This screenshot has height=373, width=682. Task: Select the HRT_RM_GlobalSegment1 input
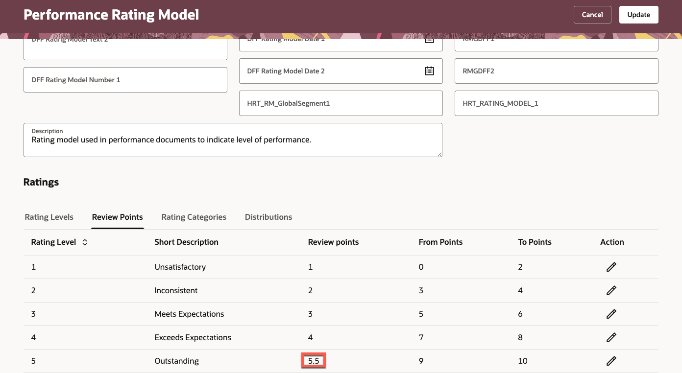click(341, 103)
